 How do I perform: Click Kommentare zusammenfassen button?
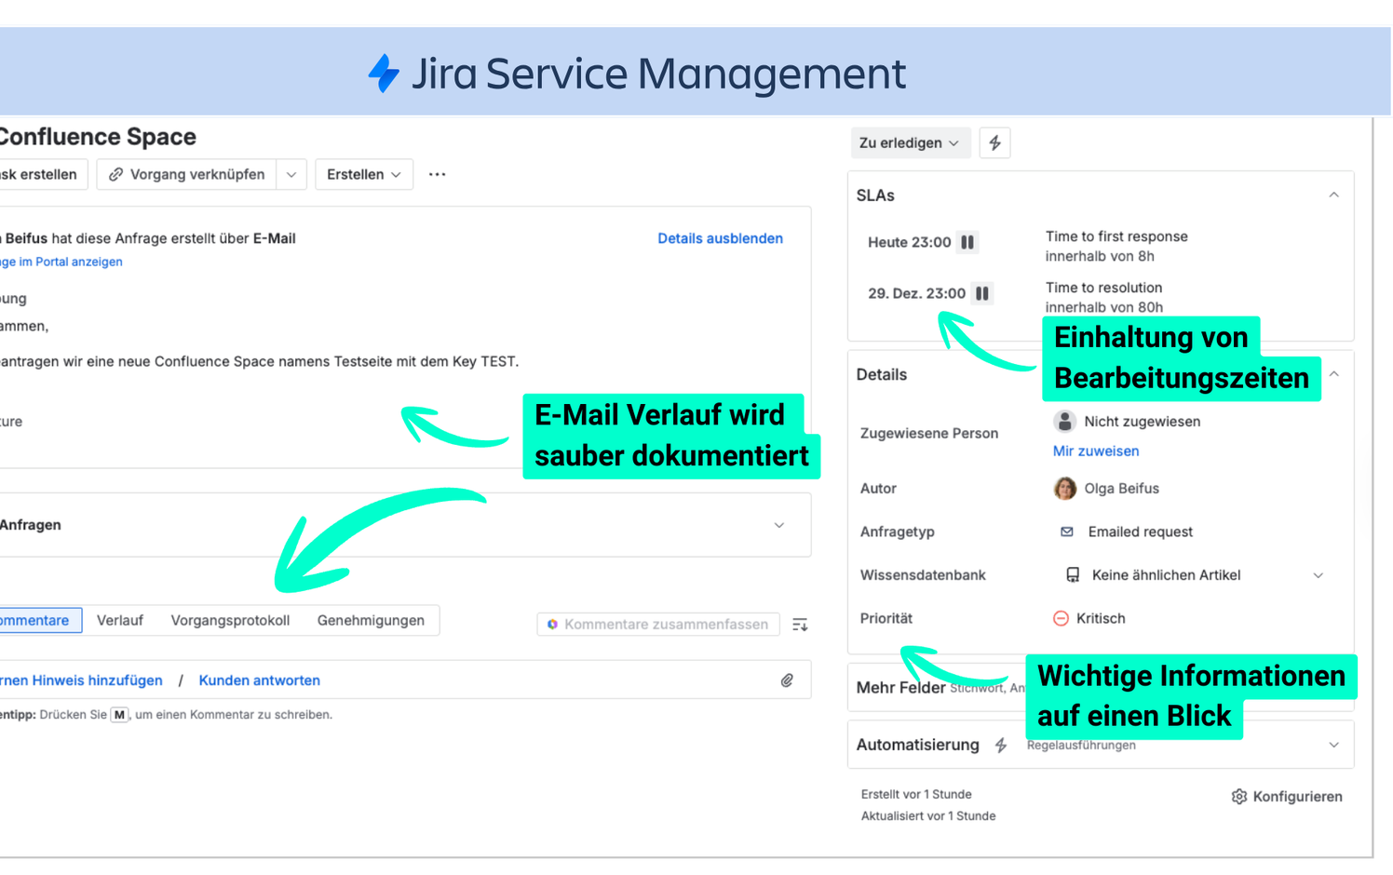(658, 625)
